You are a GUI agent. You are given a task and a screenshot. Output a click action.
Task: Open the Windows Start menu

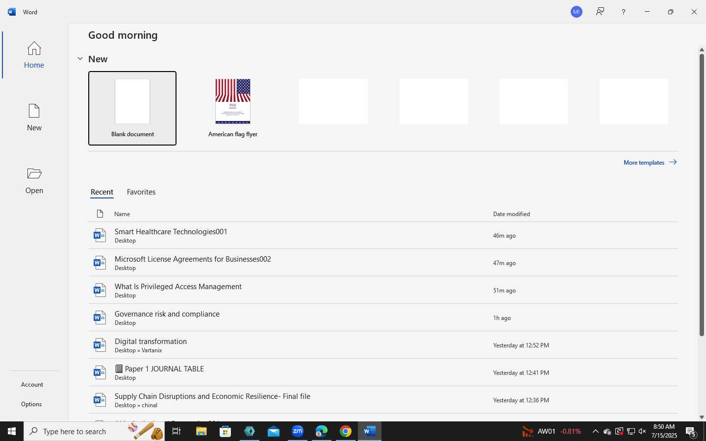pos(12,431)
